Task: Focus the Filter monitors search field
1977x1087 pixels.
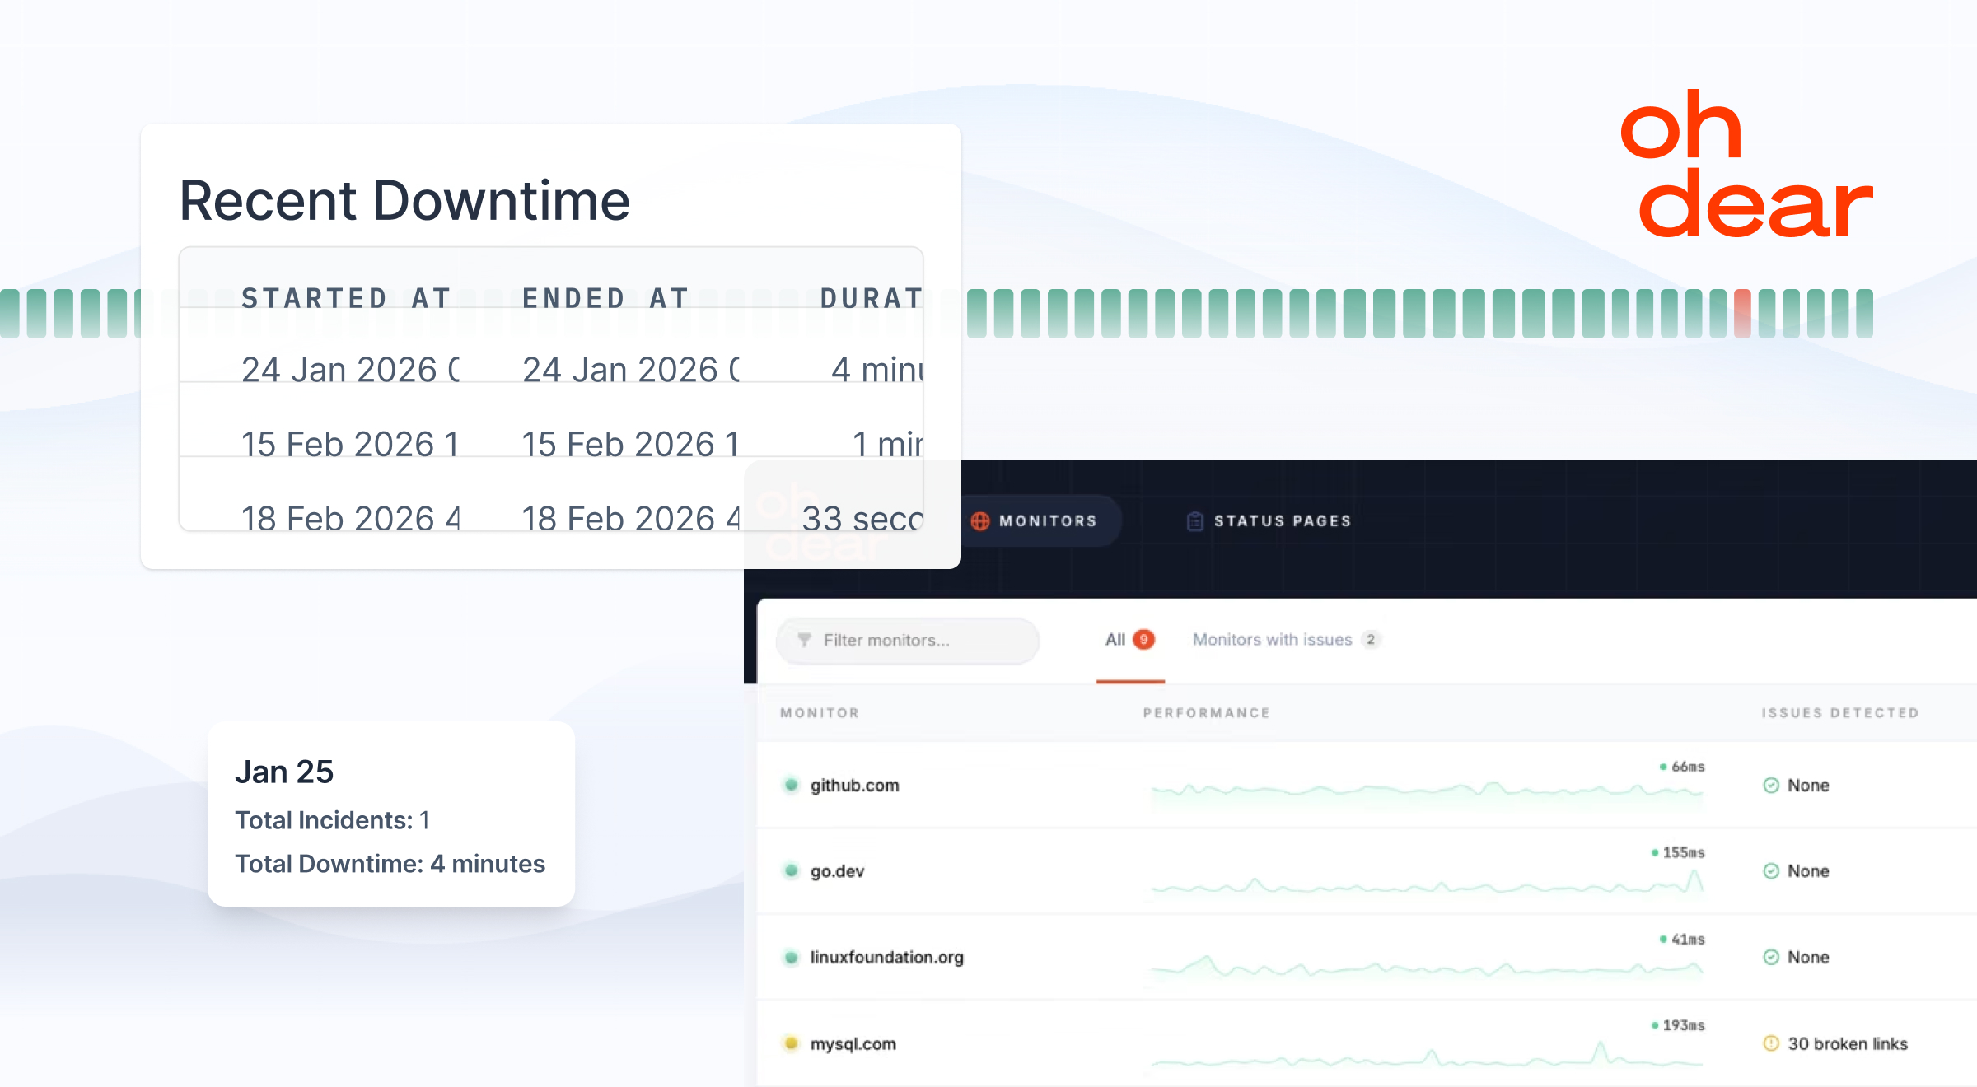Action: click(908, 641)
